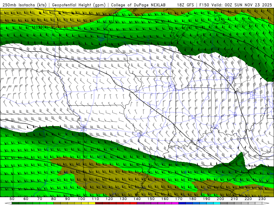Click the legend value 190

pos(207,199)
